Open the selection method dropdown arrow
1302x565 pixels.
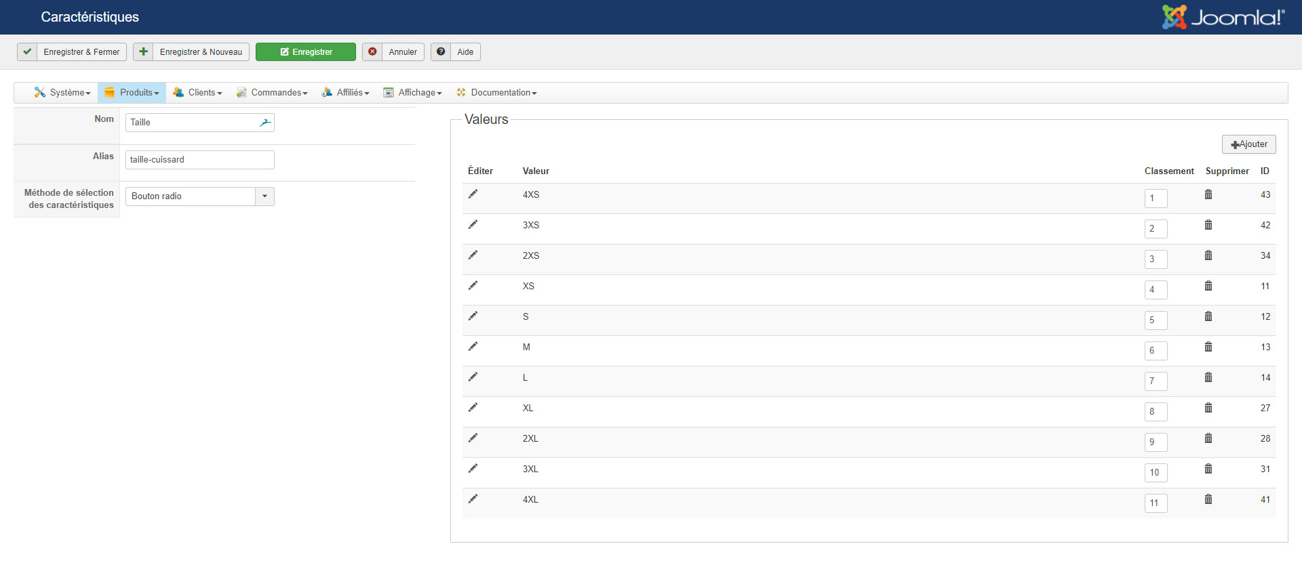[x=264, y=196]
